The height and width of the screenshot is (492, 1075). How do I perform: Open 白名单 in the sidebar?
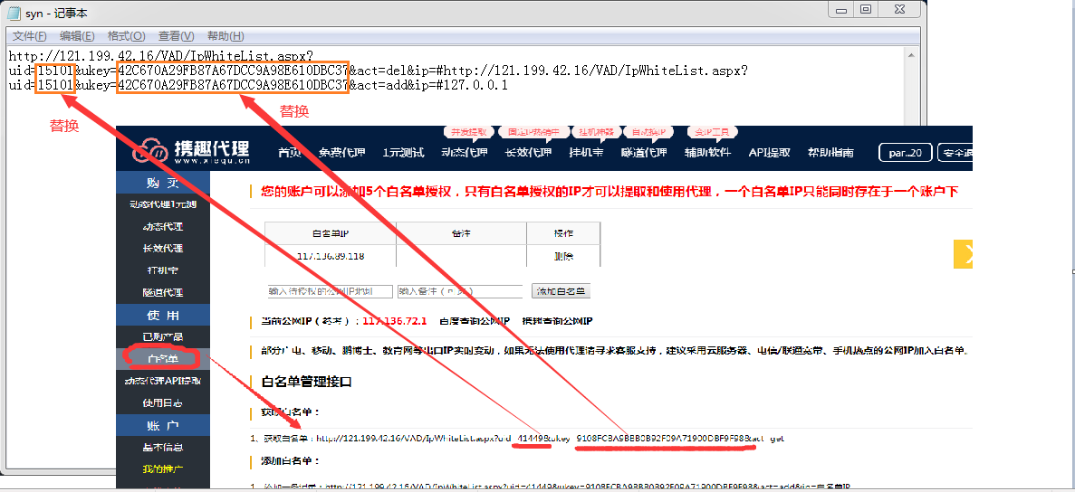pos(162,358)
